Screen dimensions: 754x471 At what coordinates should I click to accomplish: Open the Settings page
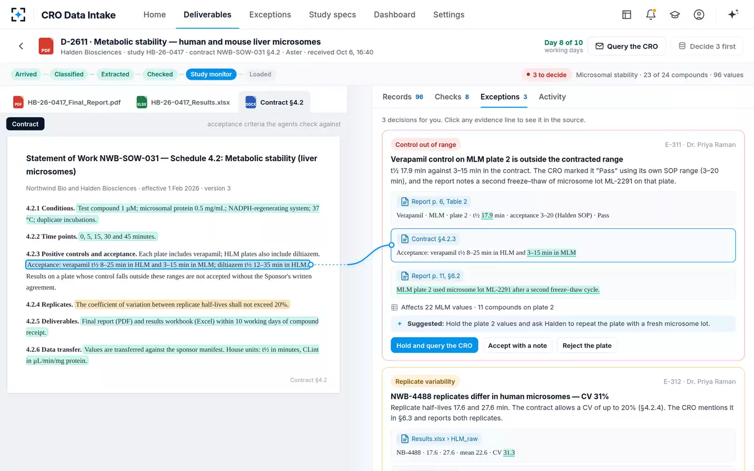[449, 15]
